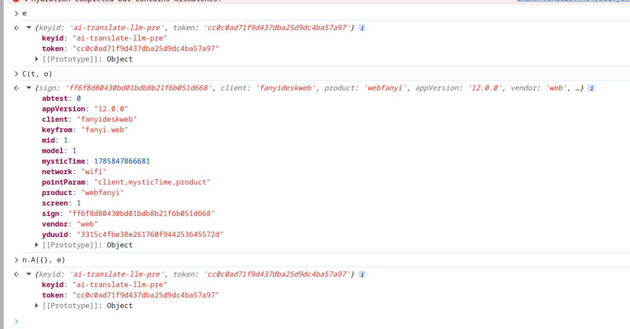Click token row in the n.A({}, e) result
This screenshot has width=630, height=329.
click(x=131, y=295)
